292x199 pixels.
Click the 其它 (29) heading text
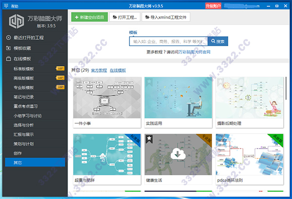80,70
